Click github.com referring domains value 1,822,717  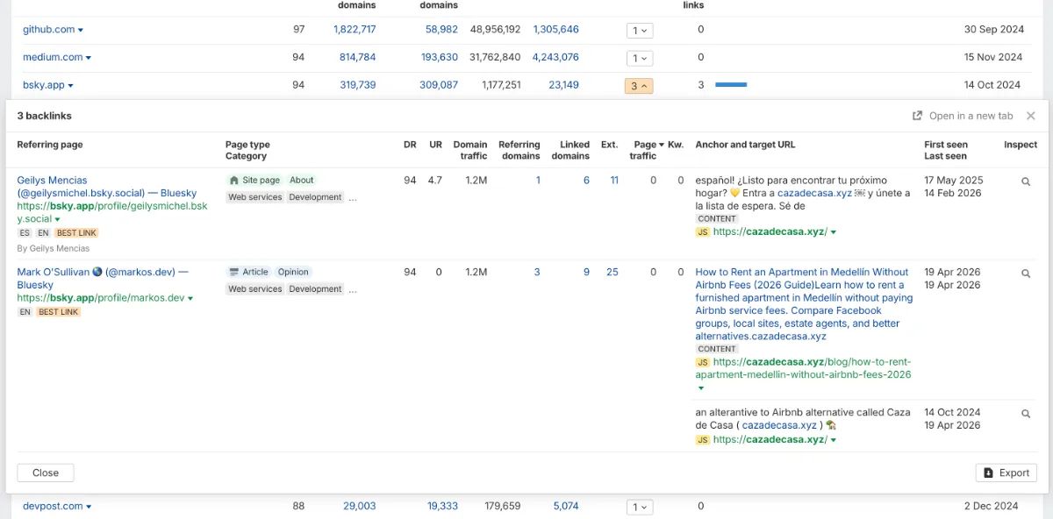pyautogui.click(x=355, y=30)
